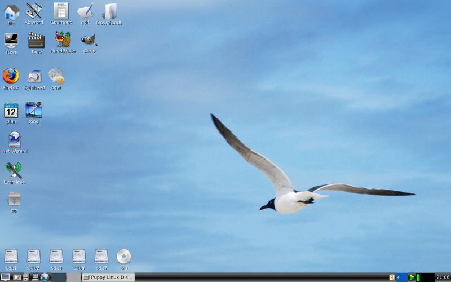Open the plan calendar icon

coord(11,110)
